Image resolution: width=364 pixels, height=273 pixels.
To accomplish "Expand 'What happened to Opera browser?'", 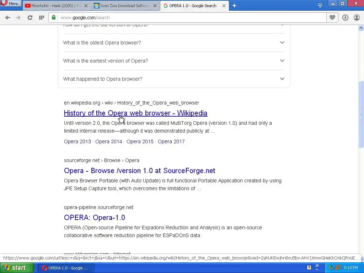I will coord(174,79).
